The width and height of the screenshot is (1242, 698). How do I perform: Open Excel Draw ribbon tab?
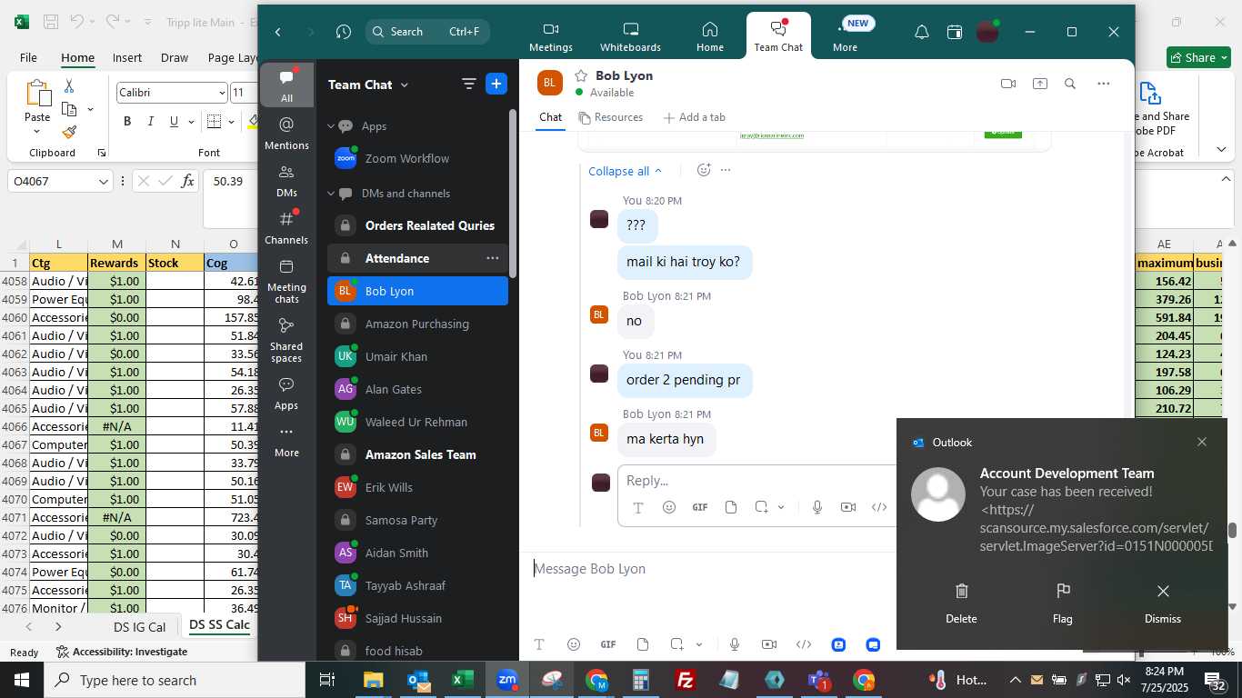click(175, 57)
